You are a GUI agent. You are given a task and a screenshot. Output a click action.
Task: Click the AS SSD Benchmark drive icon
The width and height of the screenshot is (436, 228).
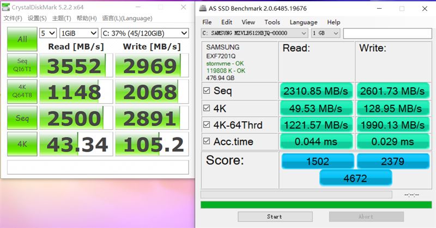coord(203,8)
